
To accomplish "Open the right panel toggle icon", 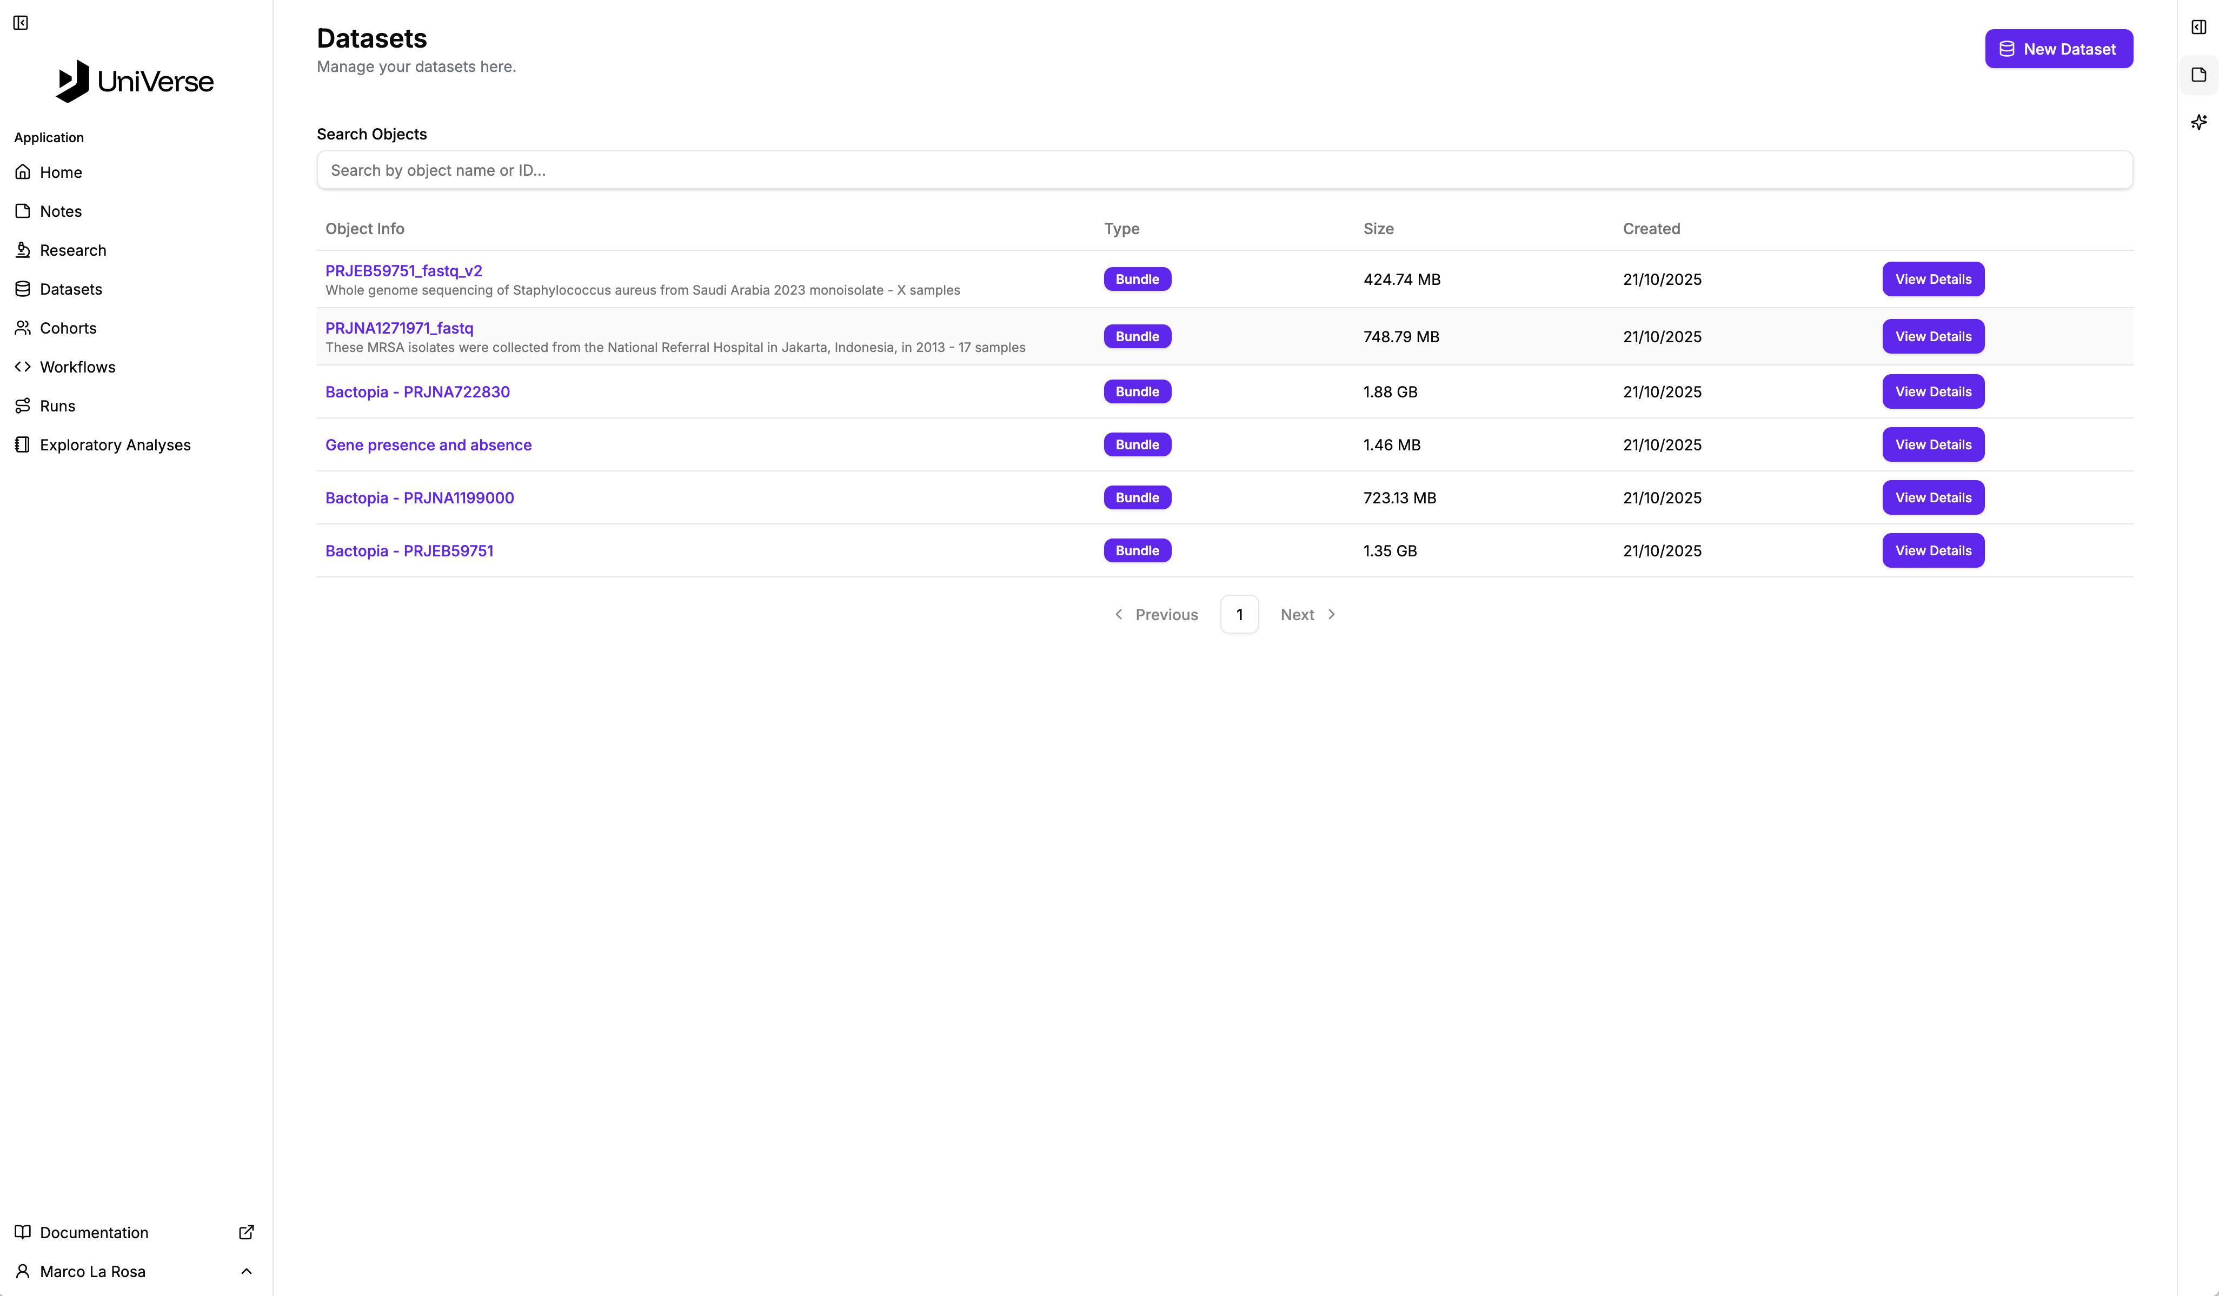I will (x=2198, y=27).
